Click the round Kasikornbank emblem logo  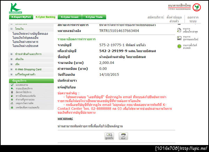pyautogui.click(x=197, y=7)
